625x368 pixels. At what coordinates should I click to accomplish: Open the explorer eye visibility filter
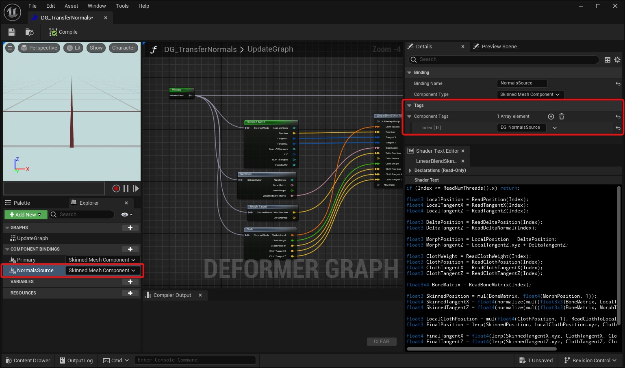[x=126, y=214]
